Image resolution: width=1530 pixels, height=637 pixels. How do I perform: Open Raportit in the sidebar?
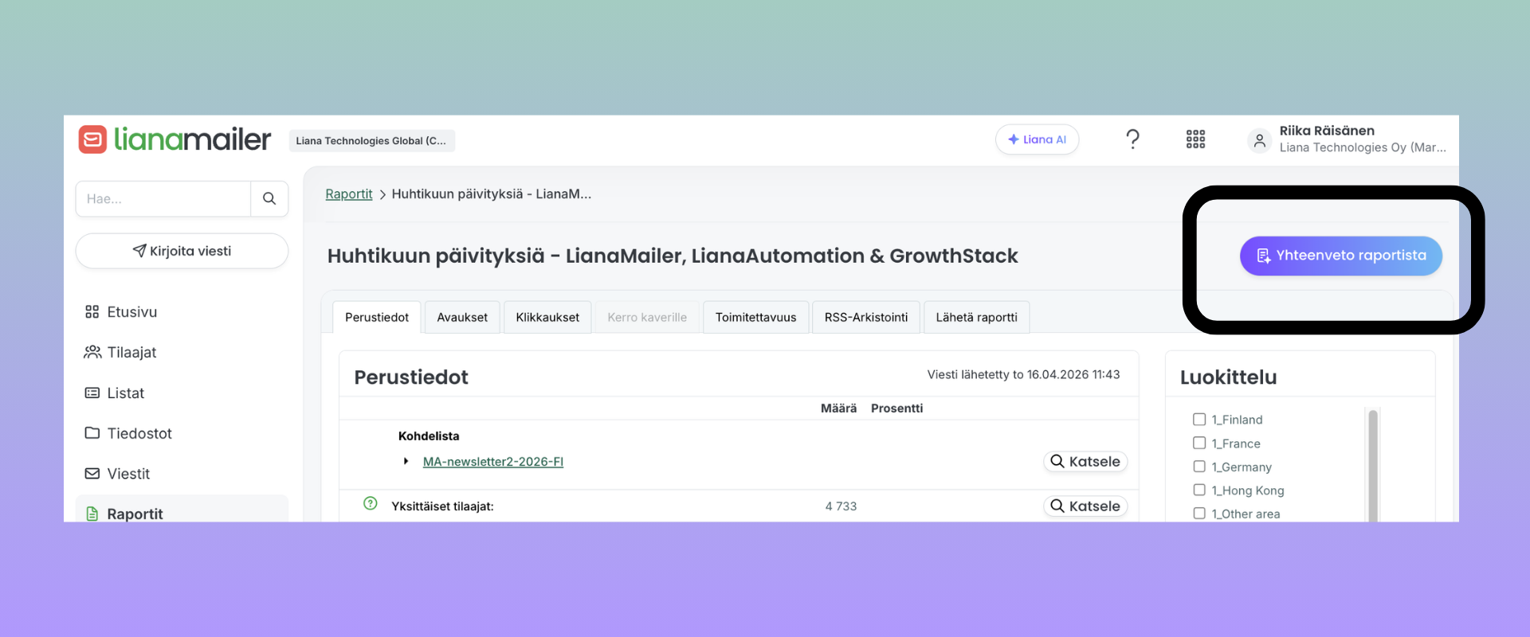coord(182,510)
